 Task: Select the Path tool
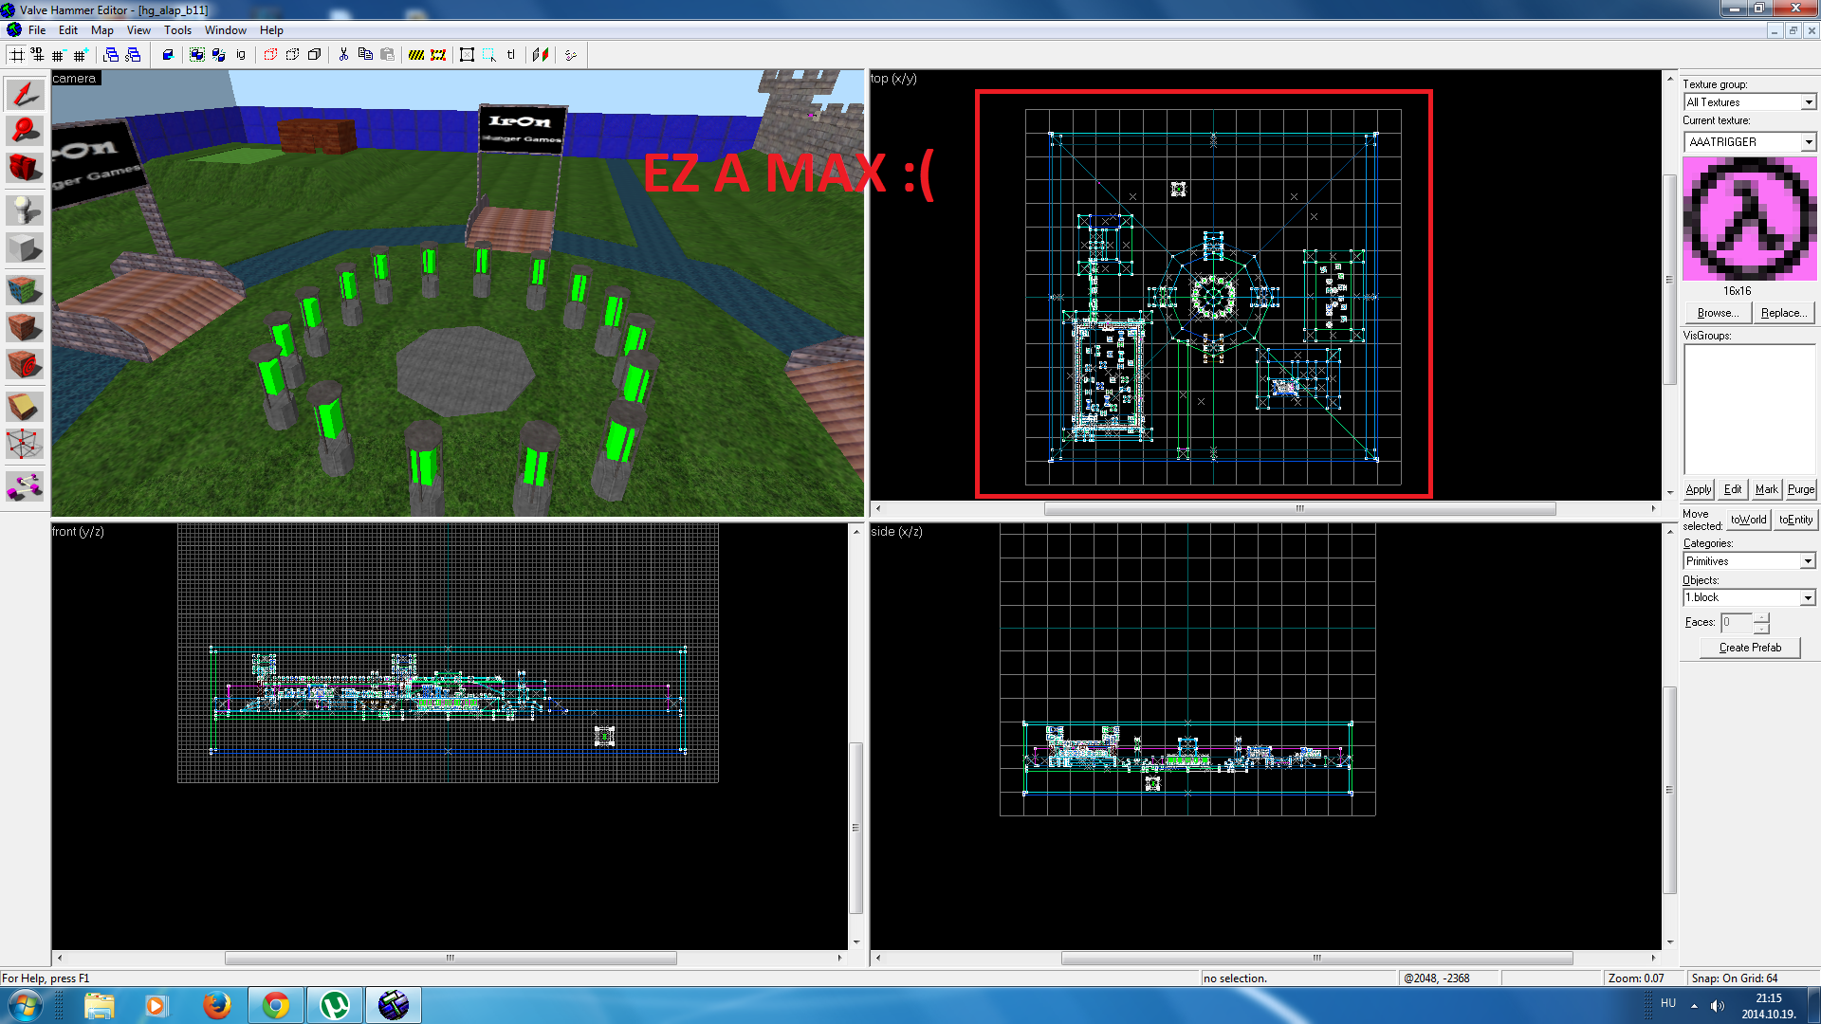pyautogui.click(x=25, y=486)
